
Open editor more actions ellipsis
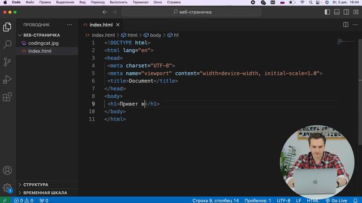point(355,25)
